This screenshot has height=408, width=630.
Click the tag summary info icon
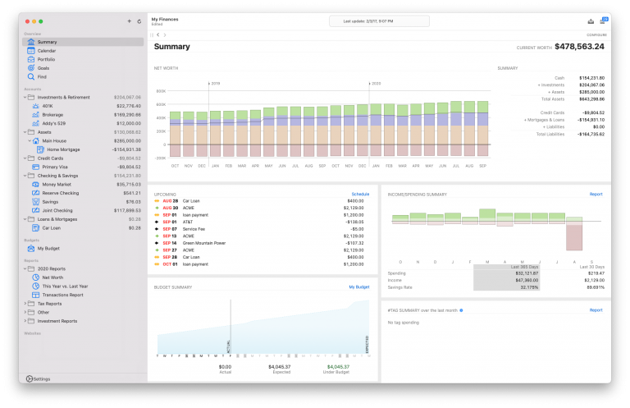coord(461,310)
